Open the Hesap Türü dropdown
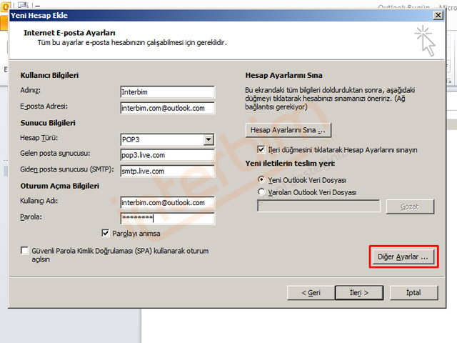The image size is (457, 343). pyautogui.click(x=208, y=140)
